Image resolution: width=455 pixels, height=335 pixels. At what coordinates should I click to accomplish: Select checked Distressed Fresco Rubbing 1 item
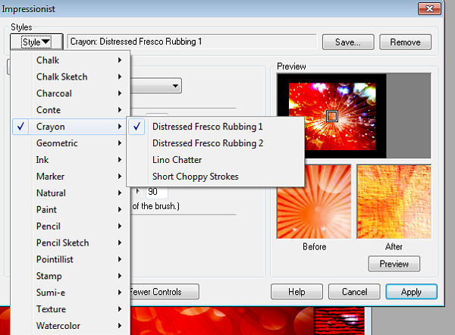click(207, 127)
